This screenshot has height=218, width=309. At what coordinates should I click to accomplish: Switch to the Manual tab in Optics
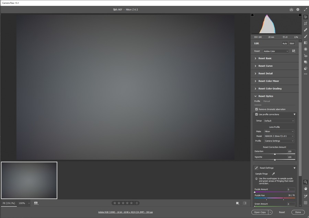pyautogui.click(x=267, y=101)
